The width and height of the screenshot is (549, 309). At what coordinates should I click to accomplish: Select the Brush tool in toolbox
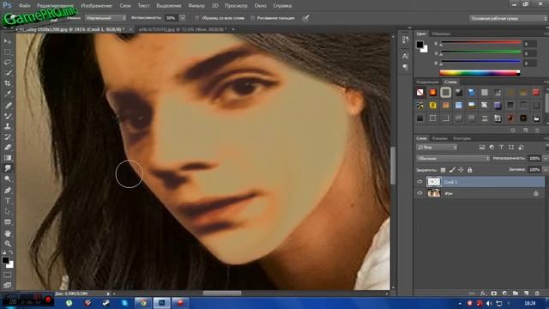8,116
